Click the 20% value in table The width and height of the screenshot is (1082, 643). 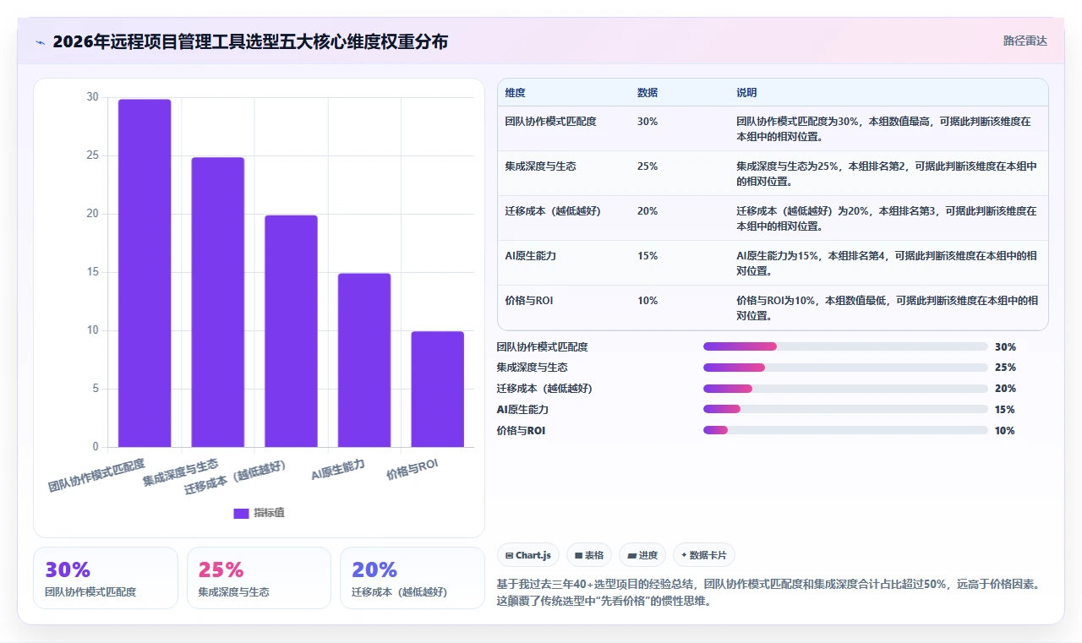648,211
